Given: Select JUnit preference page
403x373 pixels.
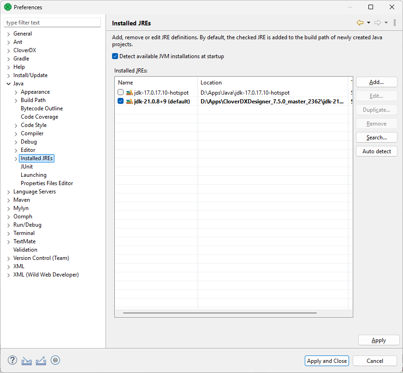Looking at the screenshot, I should (x=27, y=167).
